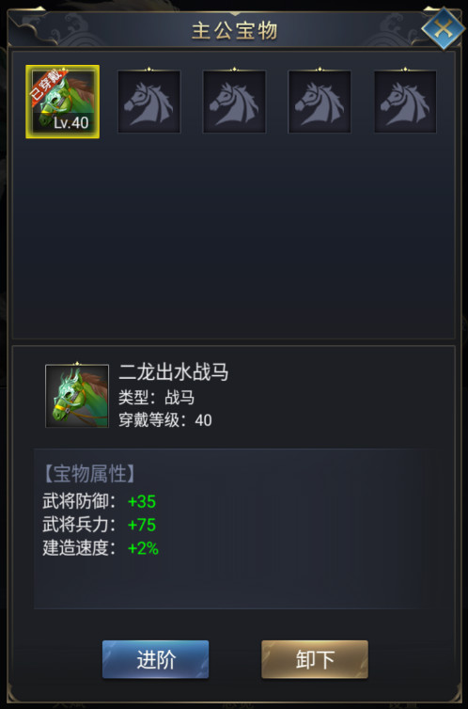Screen dimensions: 468x709
Task: Choose the fourth empty horse slot
Action: [x=320, y=102]
